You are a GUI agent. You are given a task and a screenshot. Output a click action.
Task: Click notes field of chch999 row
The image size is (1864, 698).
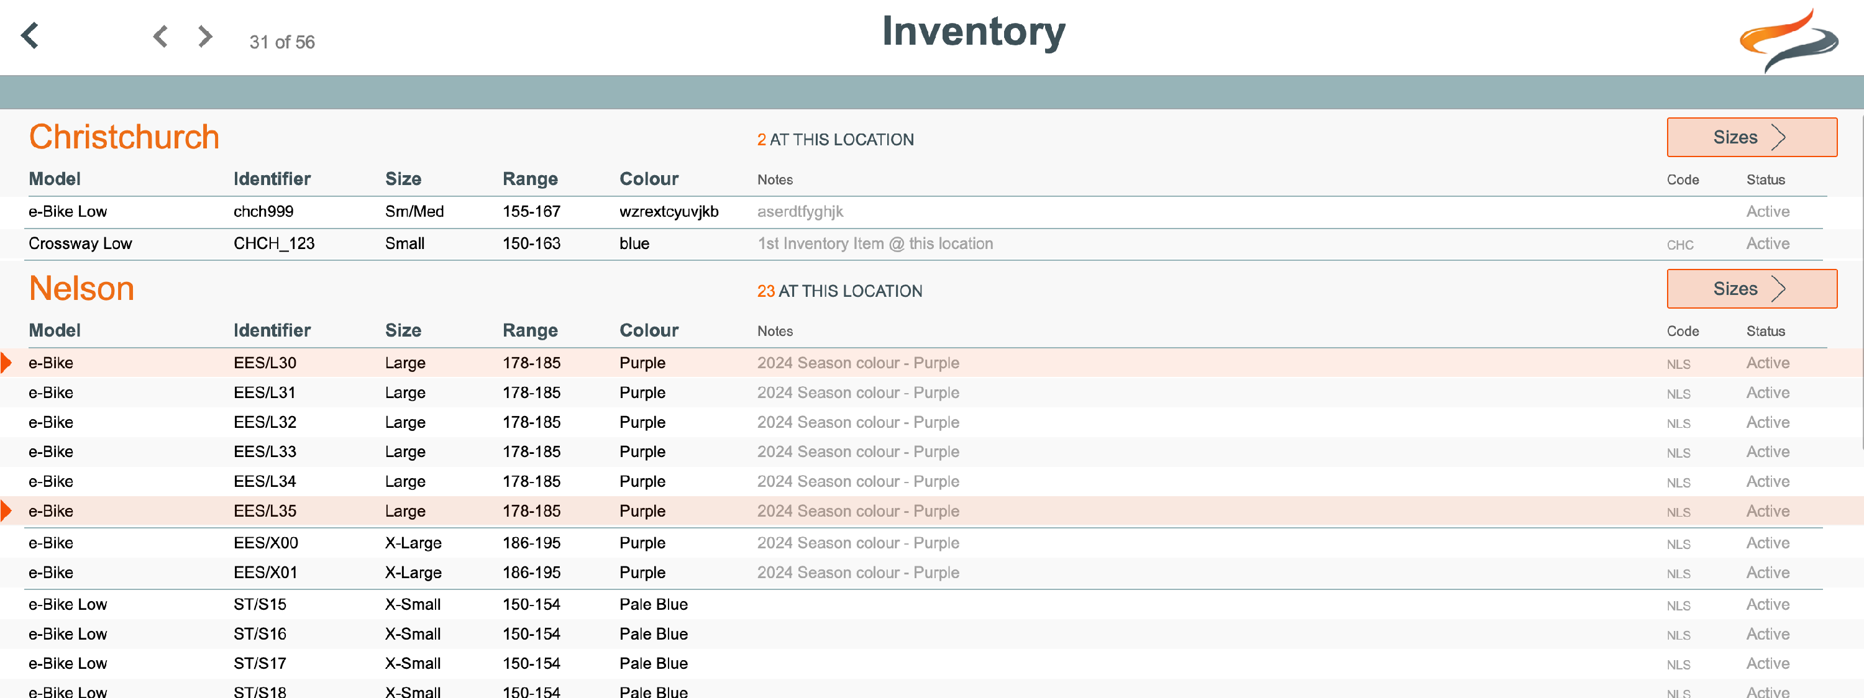pos(800,211)
